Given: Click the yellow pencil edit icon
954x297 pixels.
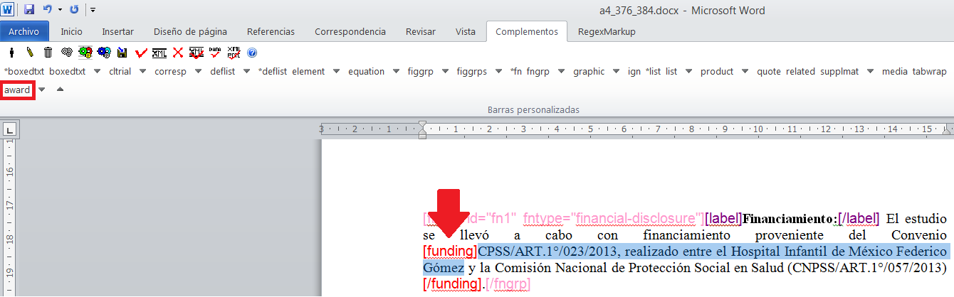Looking at the screenshot, I should [x=30, y=53].
